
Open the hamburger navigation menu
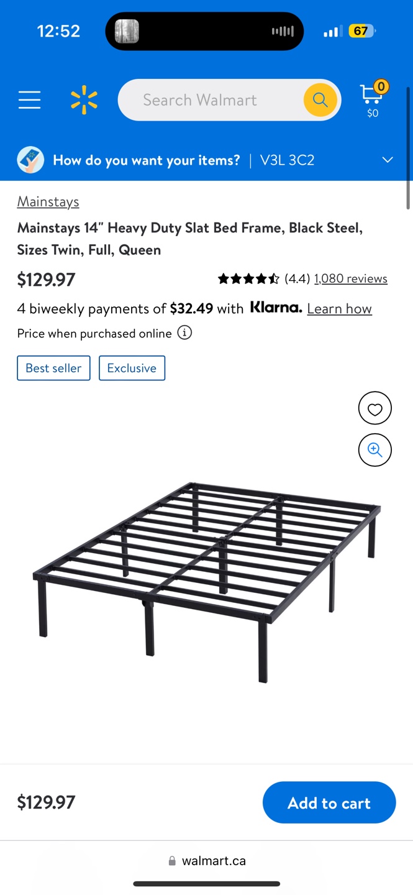29,100
